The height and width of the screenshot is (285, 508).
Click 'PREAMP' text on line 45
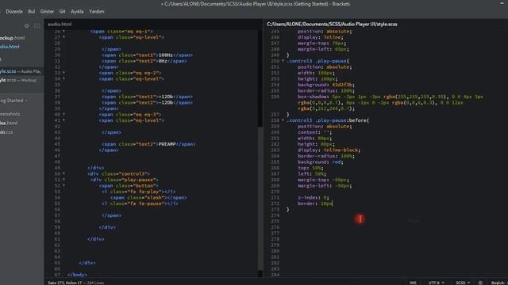click(x=167, y=144)
